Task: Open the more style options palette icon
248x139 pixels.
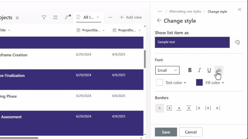Action: (x=237, y=42)
